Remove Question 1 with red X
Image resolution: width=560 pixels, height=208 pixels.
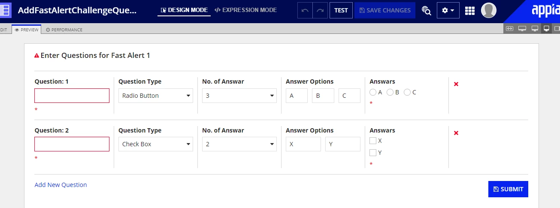tap(456, 84)
